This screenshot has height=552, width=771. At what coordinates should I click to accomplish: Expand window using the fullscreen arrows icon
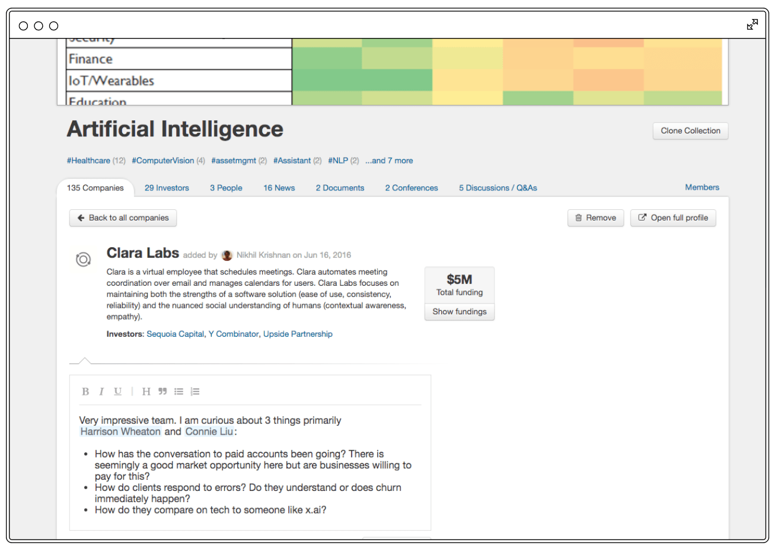click(x=752, y=24)
